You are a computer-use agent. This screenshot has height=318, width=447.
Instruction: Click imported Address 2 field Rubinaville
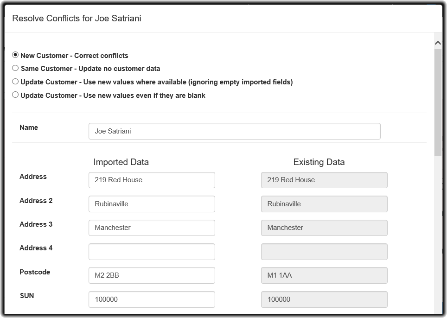pos(152,204)
